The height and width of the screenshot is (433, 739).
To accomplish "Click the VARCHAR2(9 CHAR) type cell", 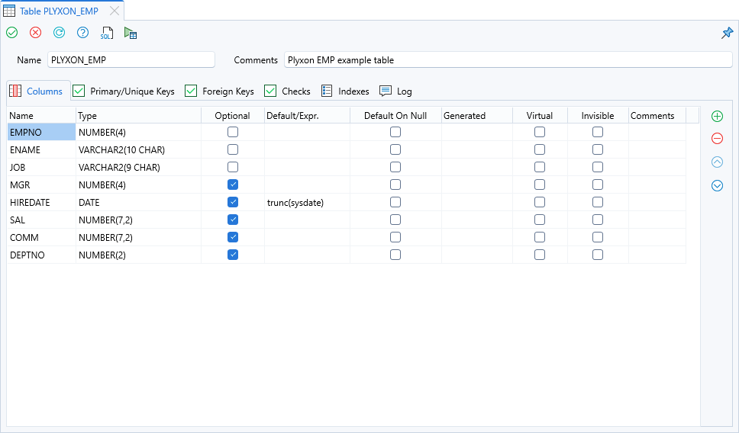I will 139,167.
